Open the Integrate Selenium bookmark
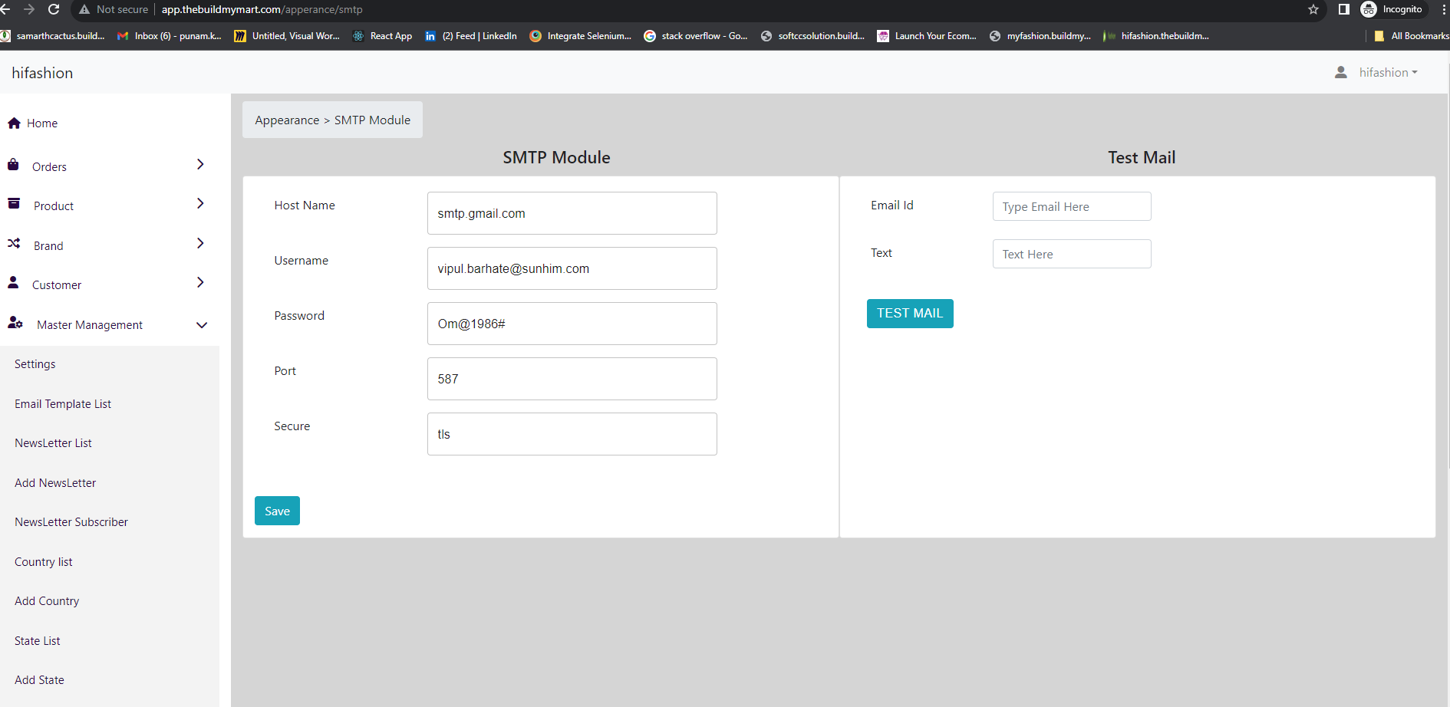The width and height of the screenshot is (1450, 707). click(x=581, y=36)
